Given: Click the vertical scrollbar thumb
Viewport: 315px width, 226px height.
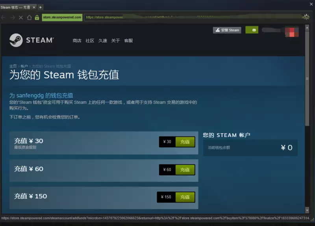Looking at the screenshot, I should point(307,78).
